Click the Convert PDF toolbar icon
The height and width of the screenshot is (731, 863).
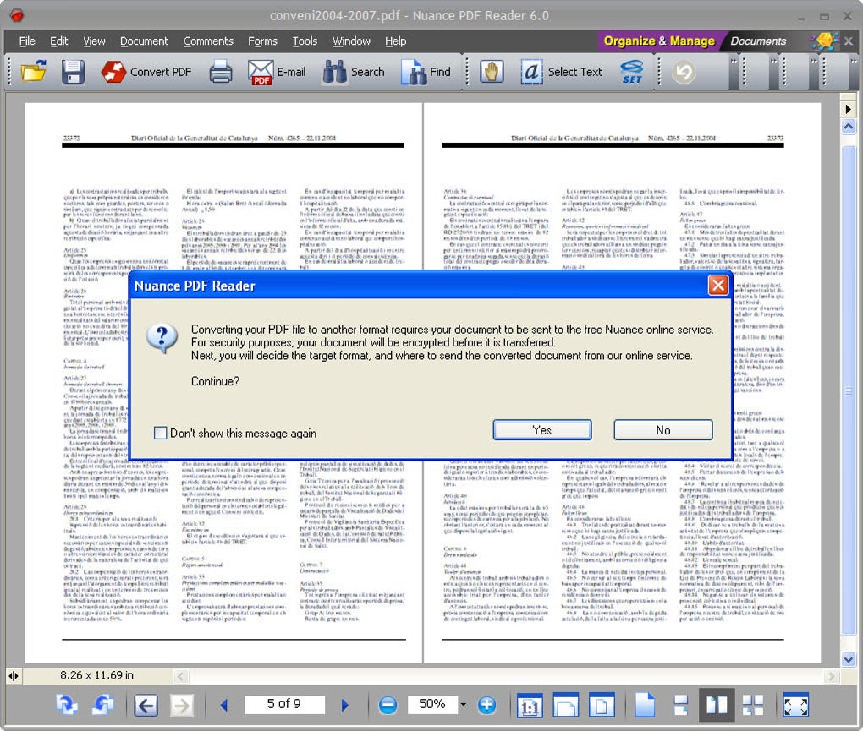(x=113, y=72)
